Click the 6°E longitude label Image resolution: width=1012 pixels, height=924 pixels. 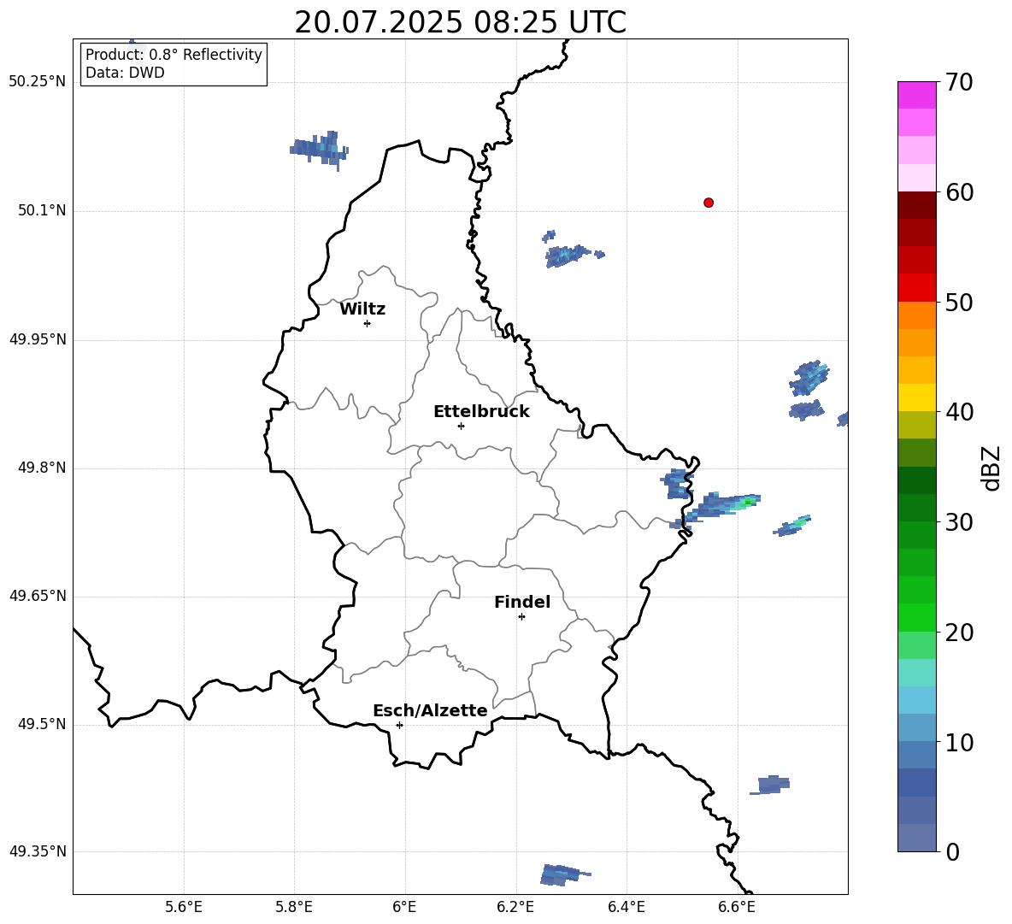(404, 907)
